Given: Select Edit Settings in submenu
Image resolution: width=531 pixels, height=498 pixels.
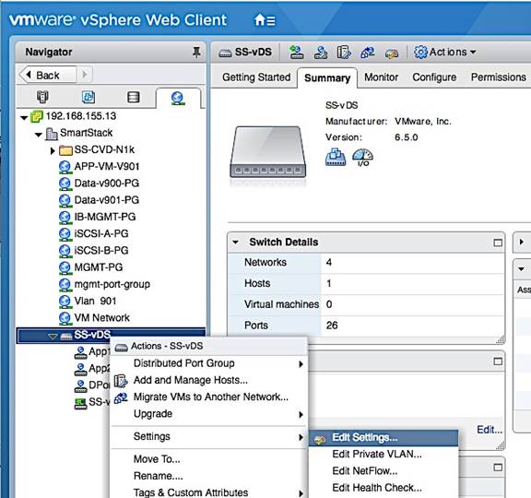Looking at the screenshot, I should pyautogui.click(x=383, y=438).
